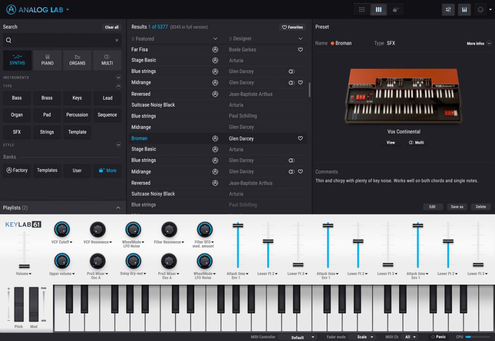This screenshot has width=495, height=341.
Task: Toggle the heart on the Broman row
Action: point(300,138)
